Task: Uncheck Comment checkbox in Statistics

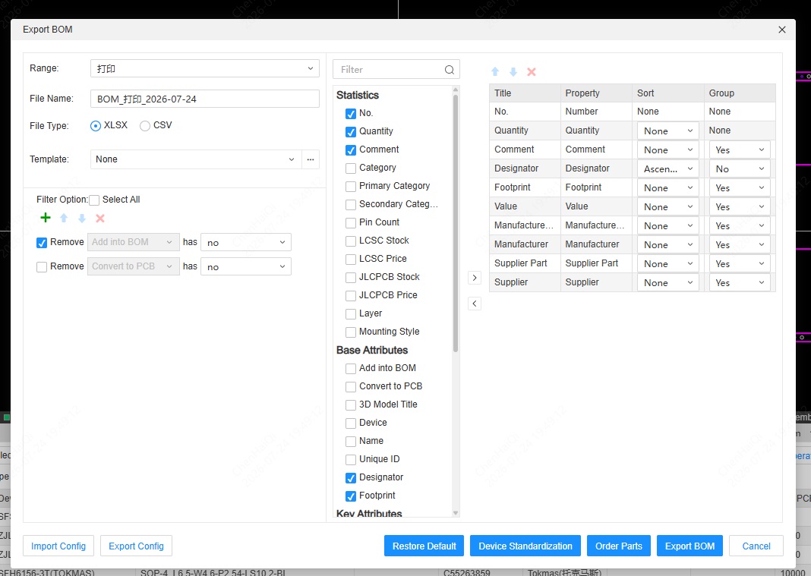Action: pyautogui.click(x=351, y=150)
